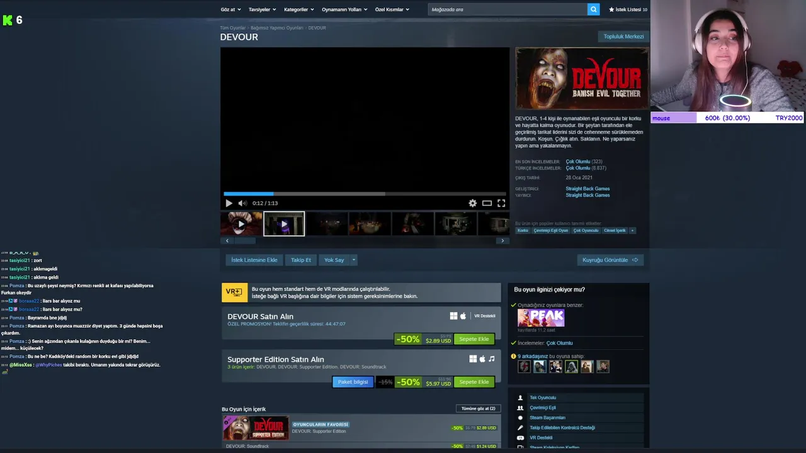Click the magnifier search button
Screen dimensions: 806x453
(593, 9)
